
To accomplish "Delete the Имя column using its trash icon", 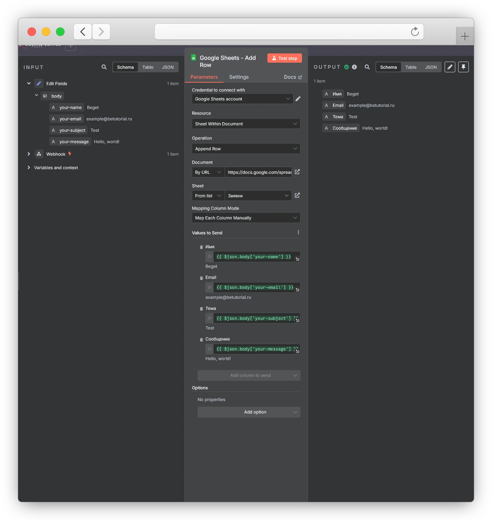I will click(201, 246).
